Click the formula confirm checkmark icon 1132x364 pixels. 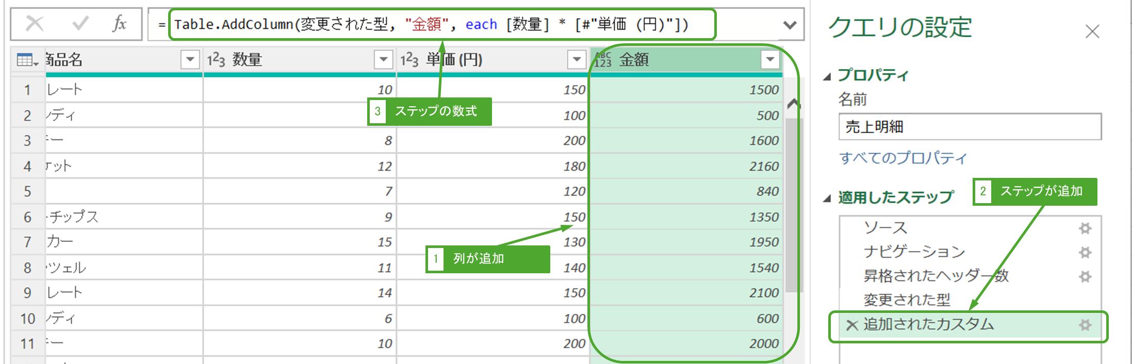80,24
